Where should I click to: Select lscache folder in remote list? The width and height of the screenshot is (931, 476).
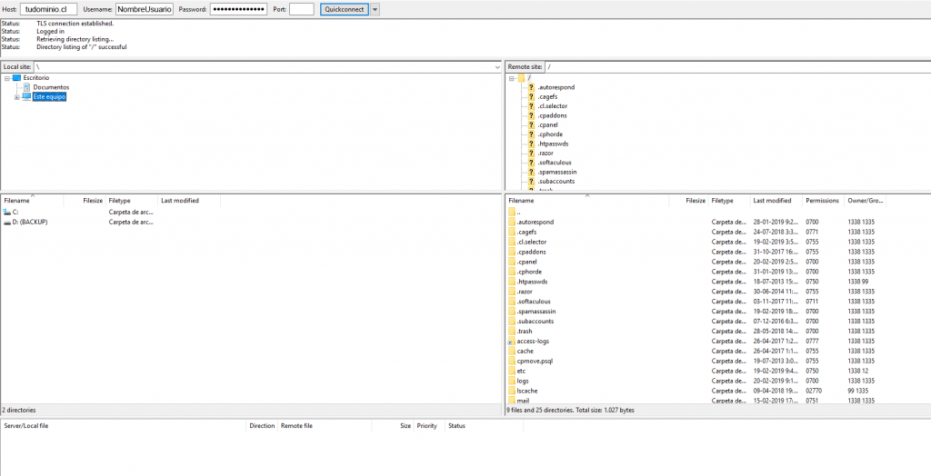(527, 392)
